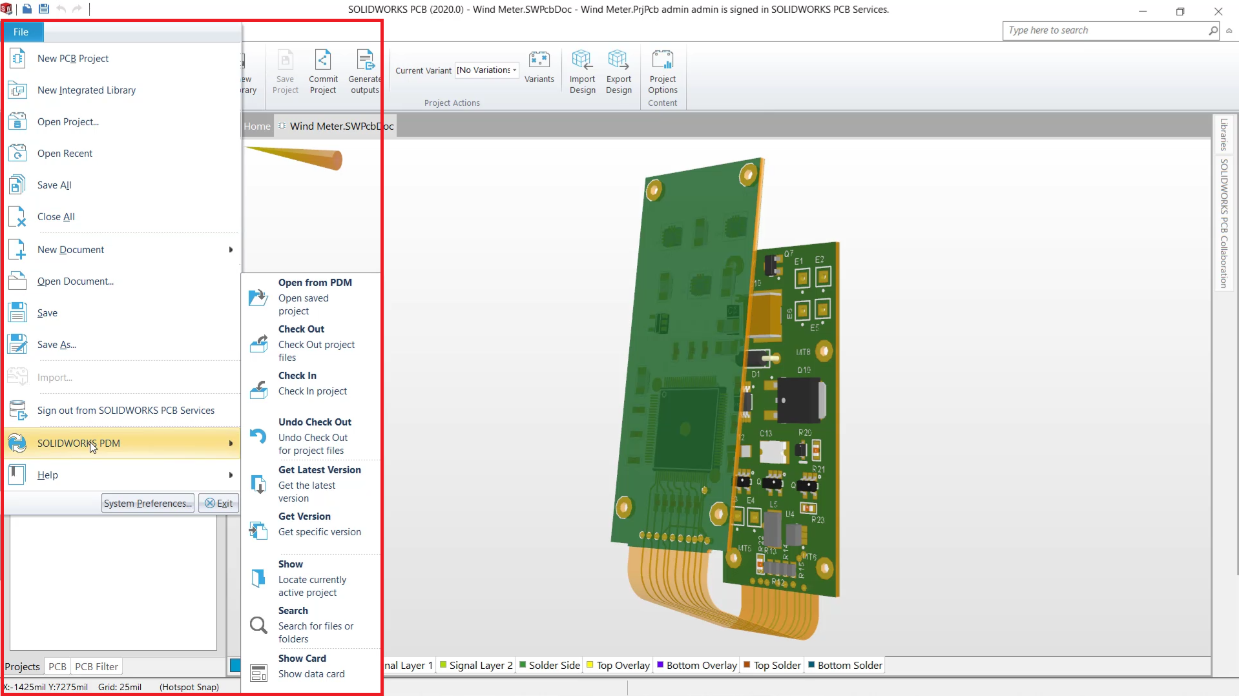
Task: Click the Show locate project icon
Action: point(258,578)
